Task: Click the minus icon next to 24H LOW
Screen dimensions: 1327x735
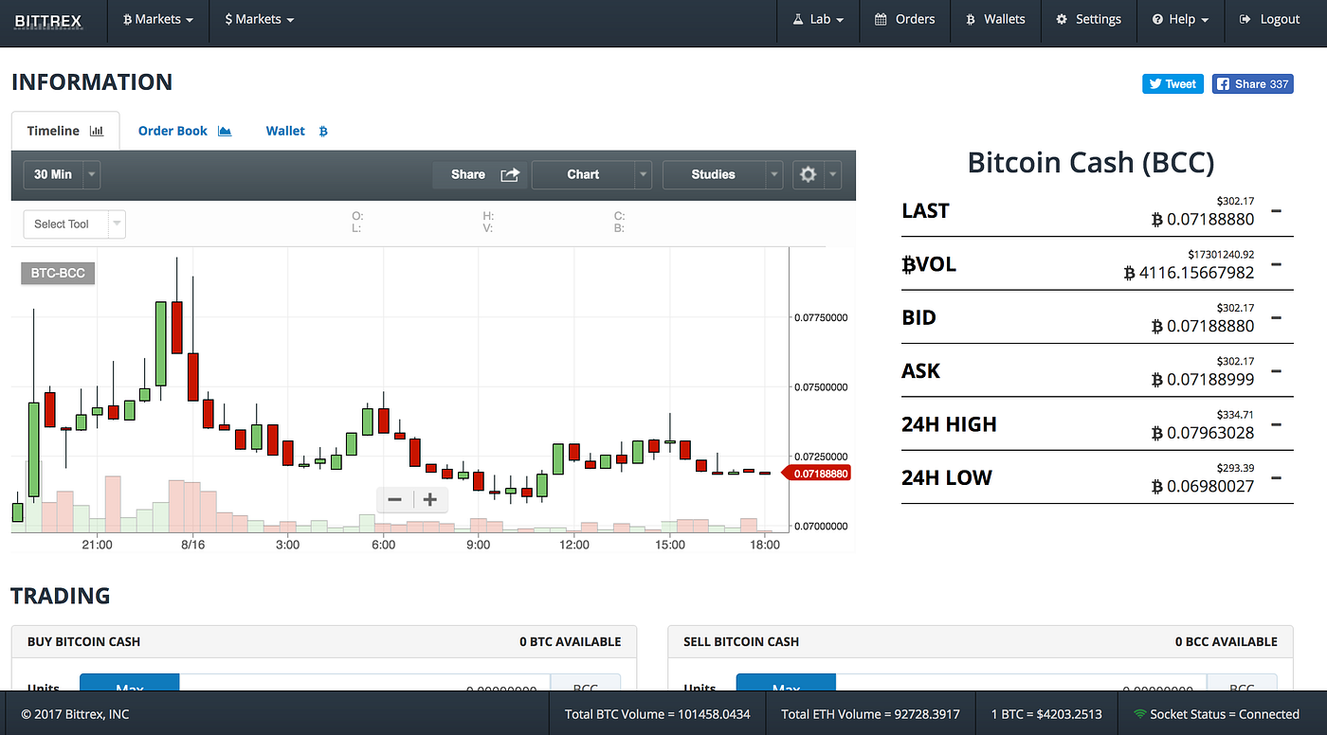Action: (1276, 476)
